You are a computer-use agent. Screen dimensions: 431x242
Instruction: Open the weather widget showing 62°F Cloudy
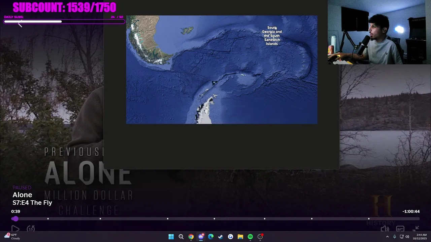(12, 237)
